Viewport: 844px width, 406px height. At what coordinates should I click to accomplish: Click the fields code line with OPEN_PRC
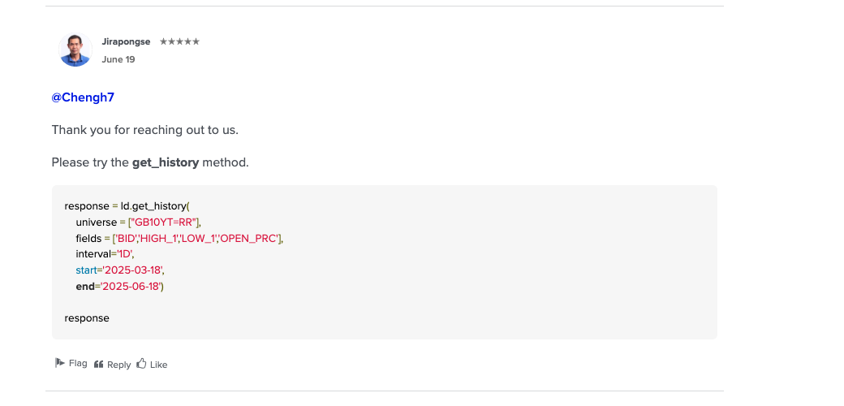pos(179,238)
